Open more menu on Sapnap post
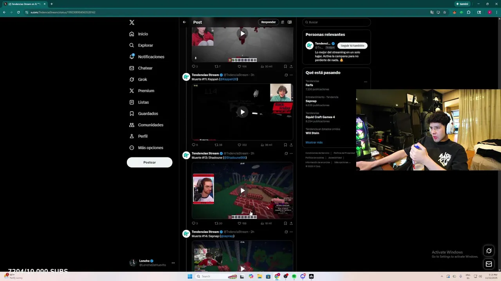Screen dimensions: 501x281 pyautogui.click(x=291, y=232)
